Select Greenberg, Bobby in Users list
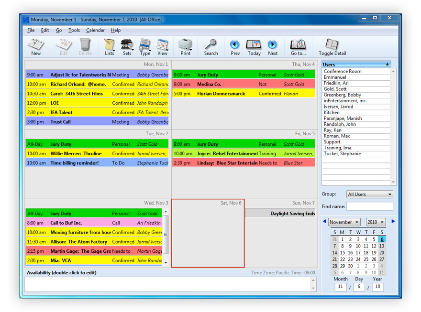This screenshot has height=312, width=421. [356, 95]
